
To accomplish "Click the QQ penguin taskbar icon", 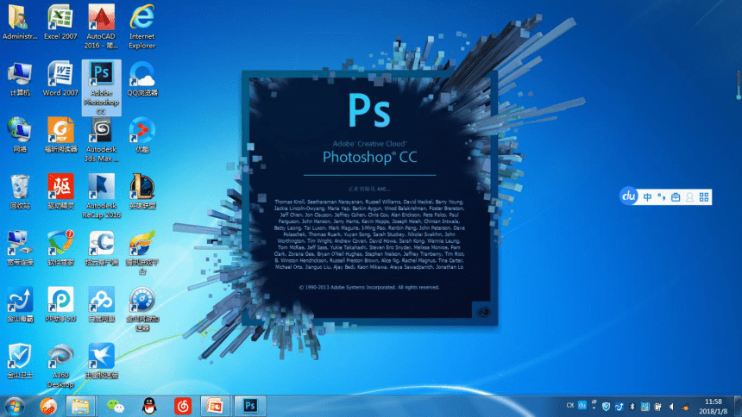I will (x=149, y=406).
